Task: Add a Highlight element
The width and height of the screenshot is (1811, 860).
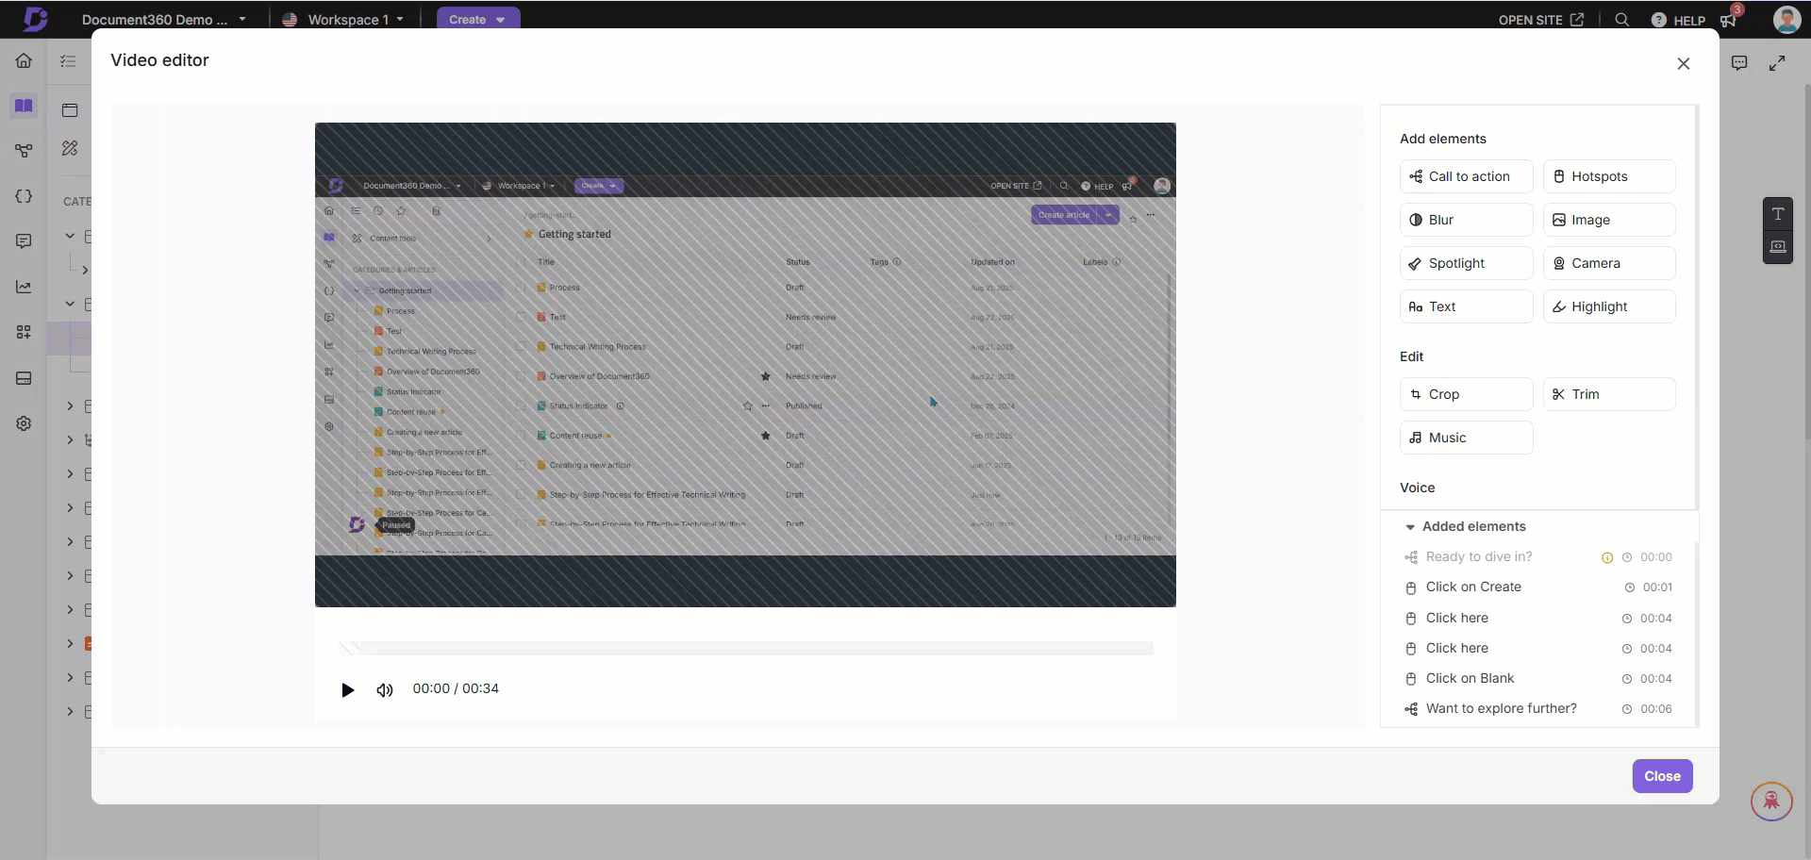Action: (x=1608, y=306)
